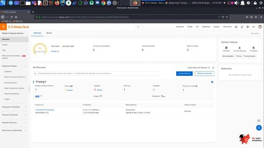The image size is (264, 148).
Task: Open ICP in the top navigation
Action: [197, 27]
